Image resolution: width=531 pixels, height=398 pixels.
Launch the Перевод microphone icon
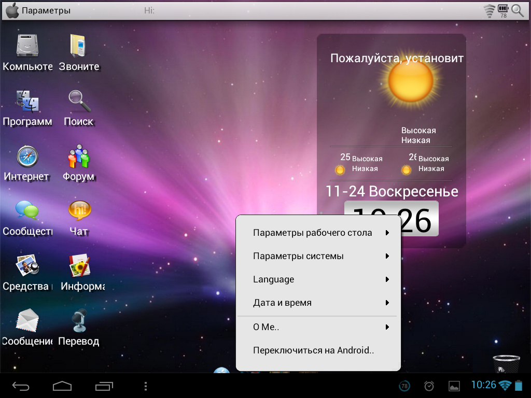tap(79, 320)
